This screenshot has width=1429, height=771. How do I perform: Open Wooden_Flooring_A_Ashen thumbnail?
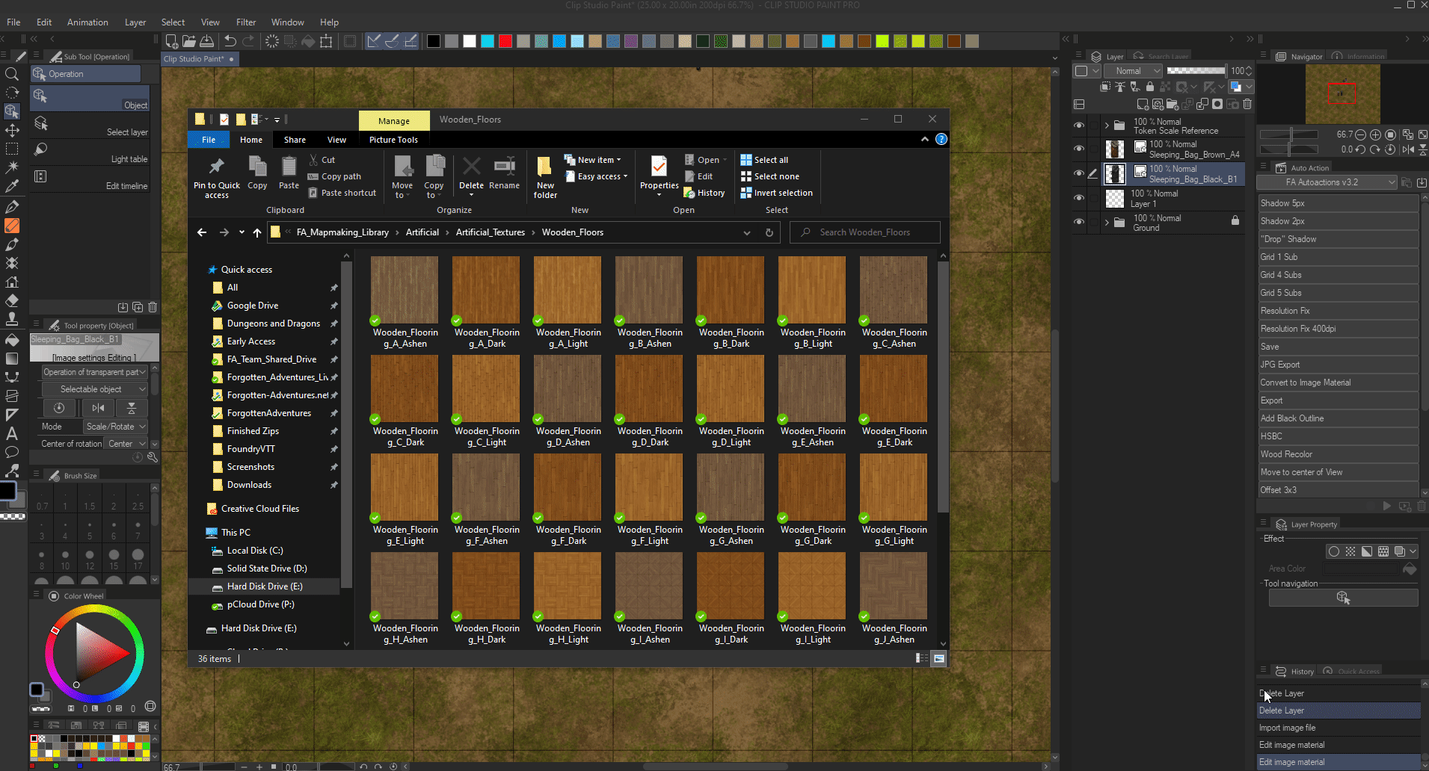click(x=405, y=290)
